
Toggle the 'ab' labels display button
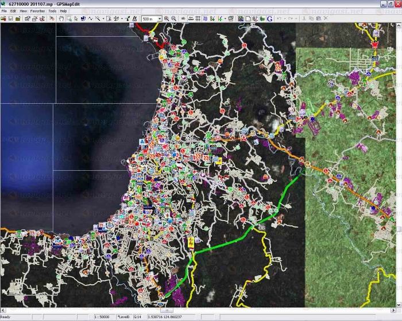[x=183, y=18]
